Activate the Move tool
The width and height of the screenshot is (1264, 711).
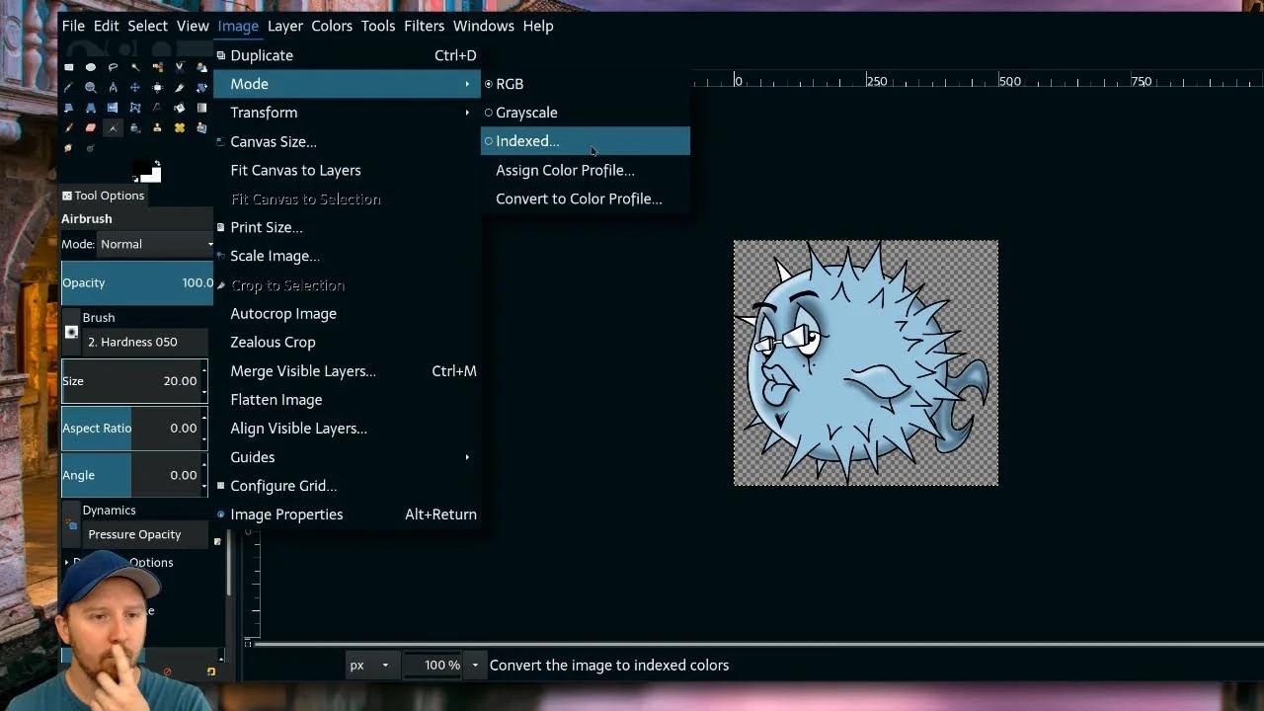pyautogui.click(x=134, y=87)
